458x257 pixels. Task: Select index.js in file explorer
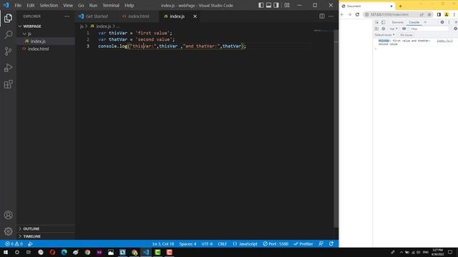click(46, 41)
